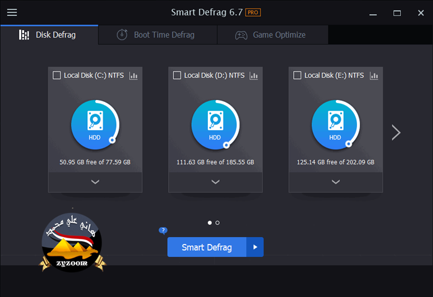Viewport: 433px width, 297px height.
Task: Click the PRO badge in title
Action: [253, 12]
